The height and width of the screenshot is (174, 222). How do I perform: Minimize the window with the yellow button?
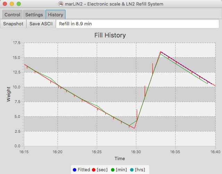(x=12, y=4)
